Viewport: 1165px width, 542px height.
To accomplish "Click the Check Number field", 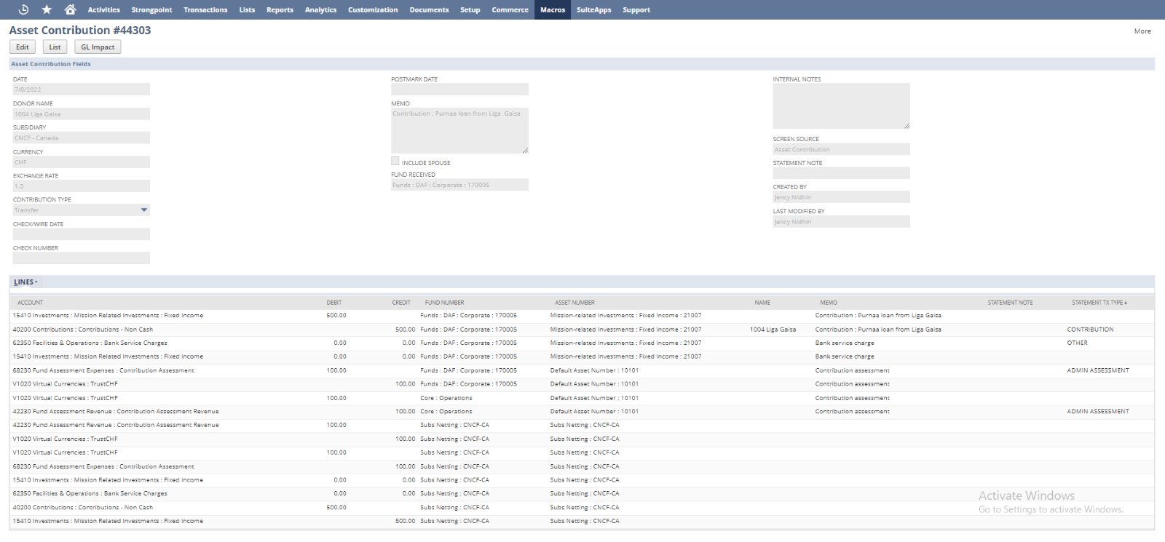I will pos(82,258).
